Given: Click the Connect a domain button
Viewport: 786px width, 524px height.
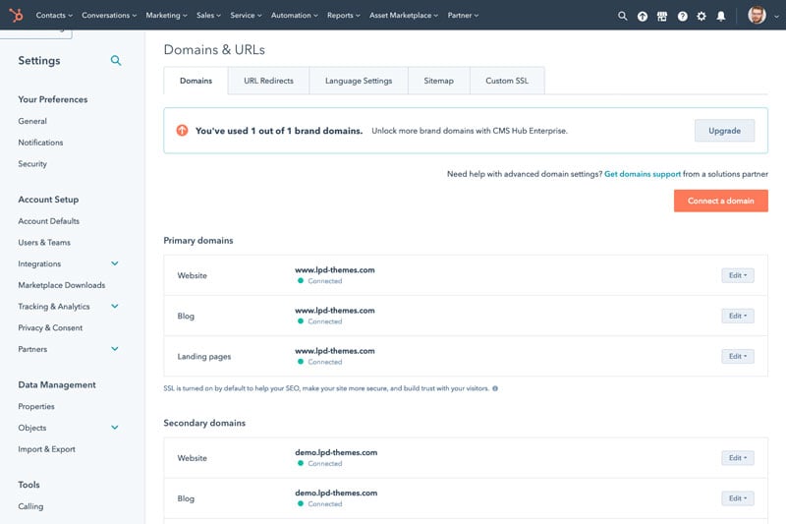Looking at the screenshot, I should (x=721, y=201).
